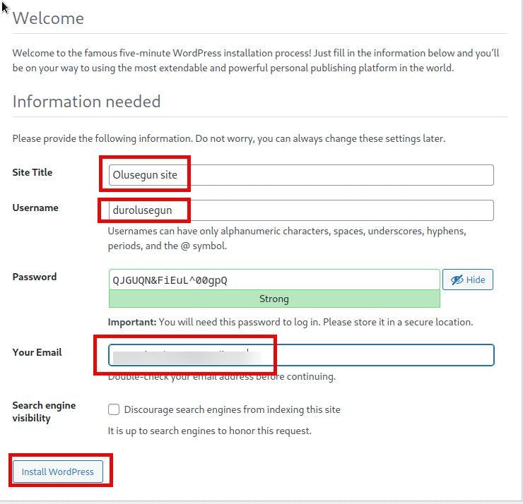This screenshot has height=504, width=523.
Task: Click the Strong password strength indicator
Action: pos(274,299)
